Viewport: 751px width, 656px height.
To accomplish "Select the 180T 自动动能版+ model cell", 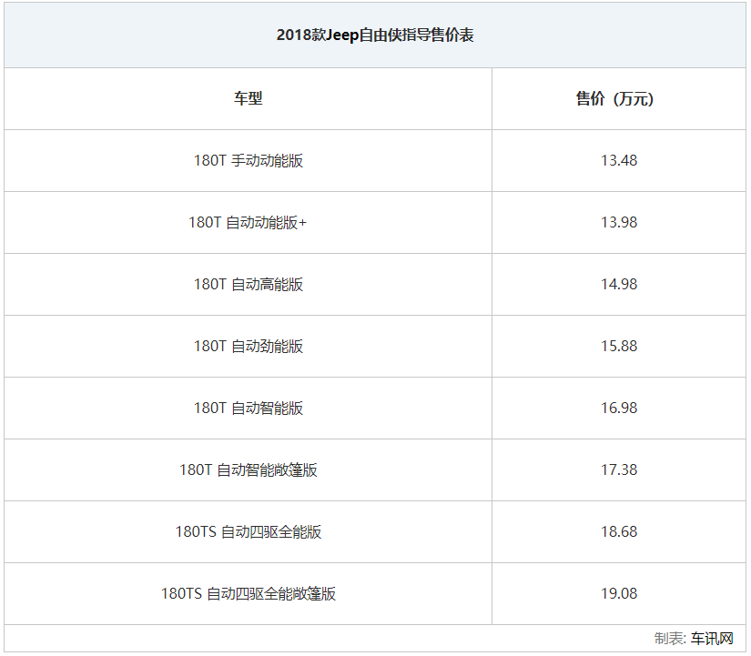I will pos(248,222).
